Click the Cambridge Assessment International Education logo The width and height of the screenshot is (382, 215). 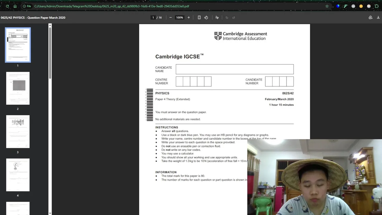tap(241, 36)
